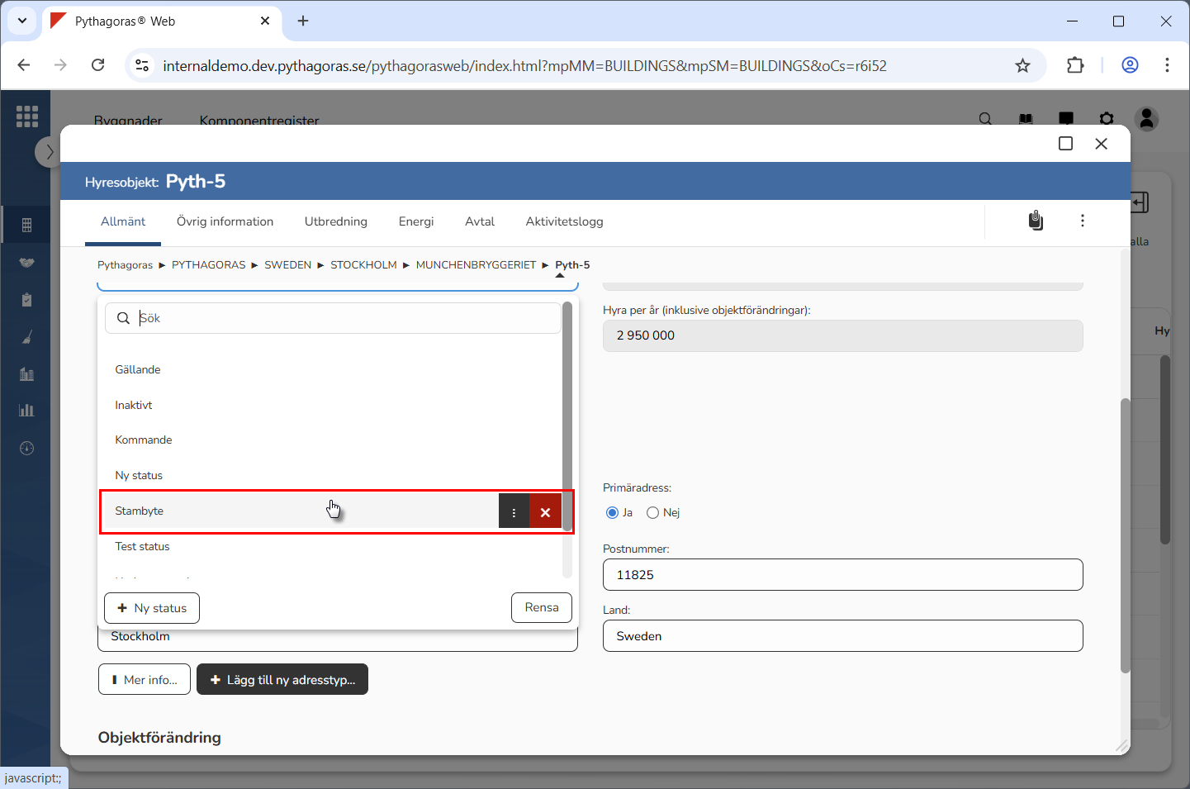Click the handshake icon in sidebar
The height and width of the screenshot is (789, 1190).
click(x=26, y=263)
